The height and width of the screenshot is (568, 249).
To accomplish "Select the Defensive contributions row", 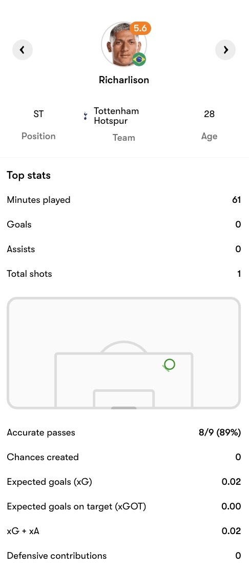I will pyautogui.click(x=124, y=556).
